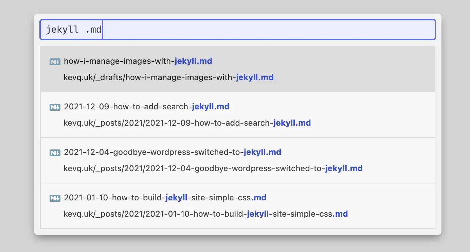Screen dimensions: 470x252
Task: Click the typed query text "jekyll .md"
Action: [x=73, y=30]
